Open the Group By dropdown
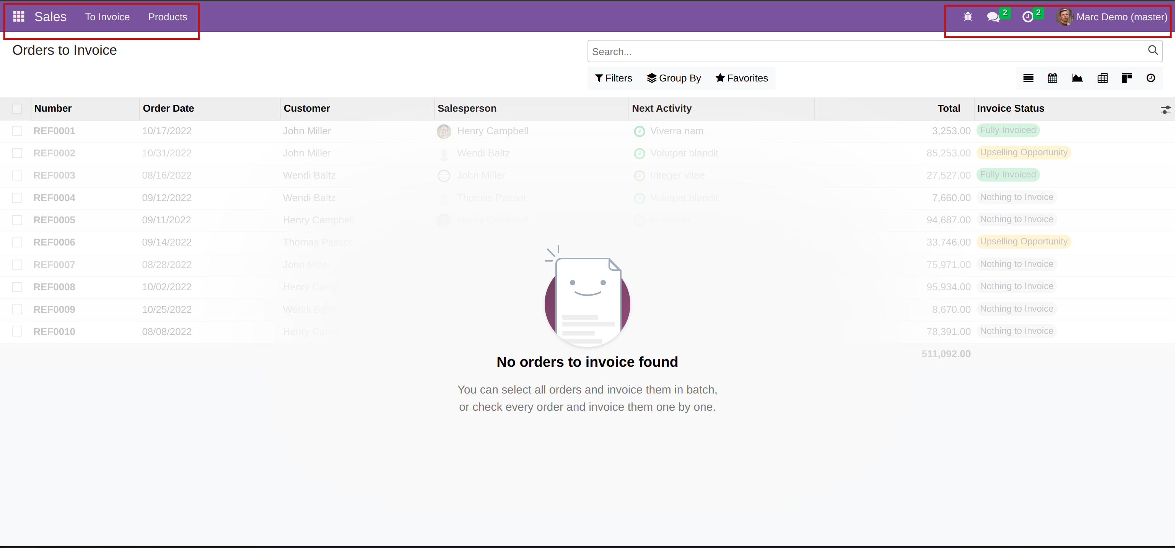1175x548 pixels. [x=674, y=78]
